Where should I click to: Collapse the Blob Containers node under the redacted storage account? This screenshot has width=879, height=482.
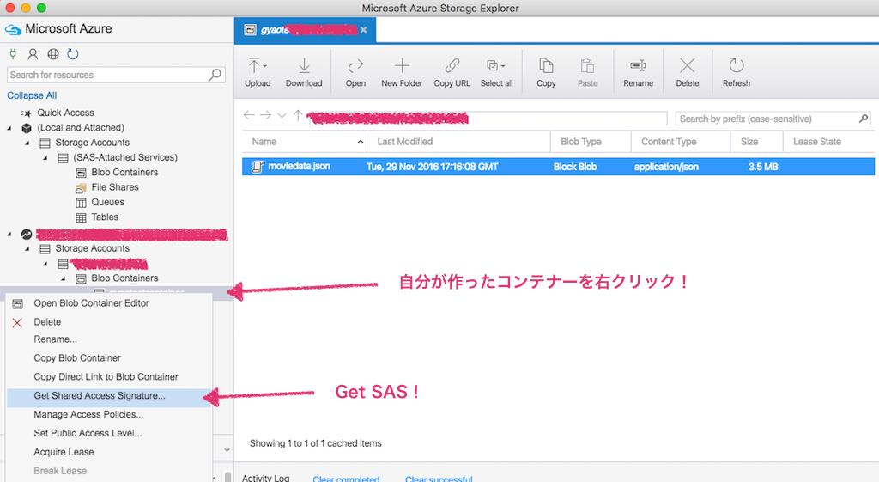point(64,278)
